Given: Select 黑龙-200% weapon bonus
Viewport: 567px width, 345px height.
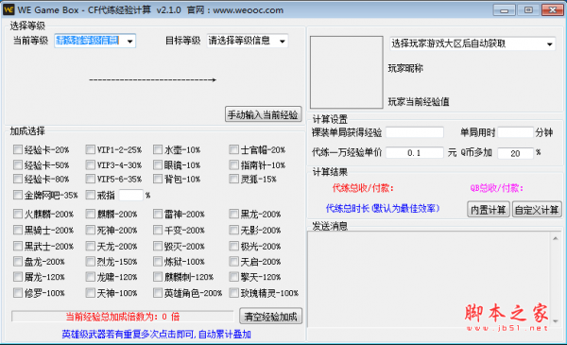Looking at the screenshot, I should click(x=234, y=214).
